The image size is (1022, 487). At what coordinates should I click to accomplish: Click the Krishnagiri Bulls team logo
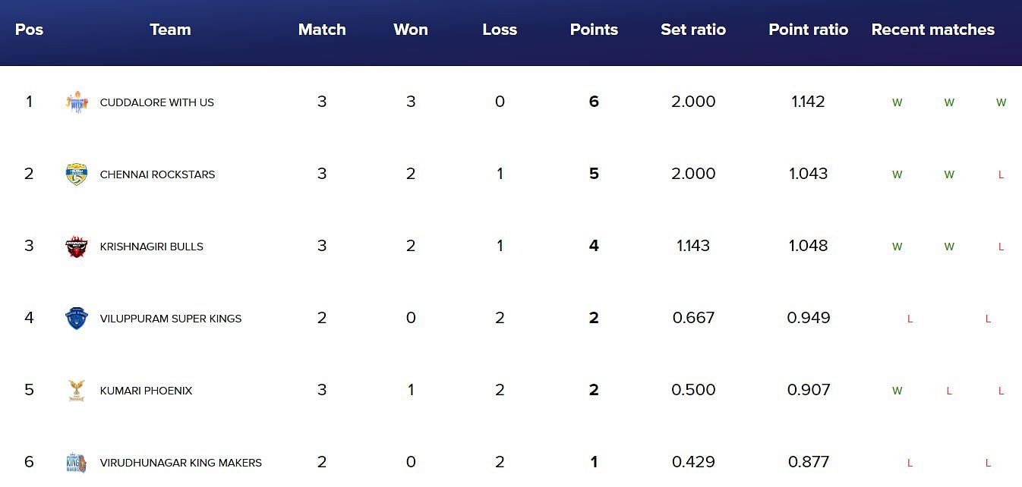77,247
